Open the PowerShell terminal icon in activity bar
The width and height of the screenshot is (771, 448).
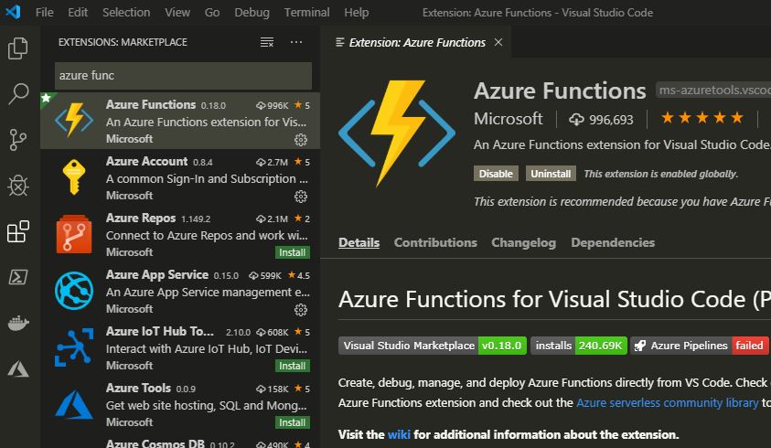tap(18, 277)
